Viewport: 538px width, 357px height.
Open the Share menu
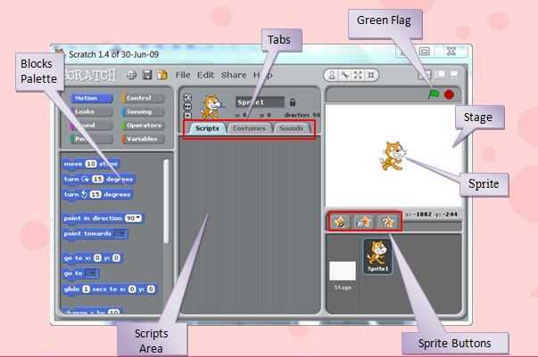(x=234, y=75)
